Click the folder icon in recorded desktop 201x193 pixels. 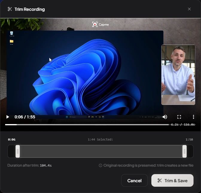[12, 42]
